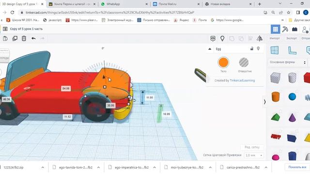Pick the orange Cylinder shape

(x=276, y=97)
